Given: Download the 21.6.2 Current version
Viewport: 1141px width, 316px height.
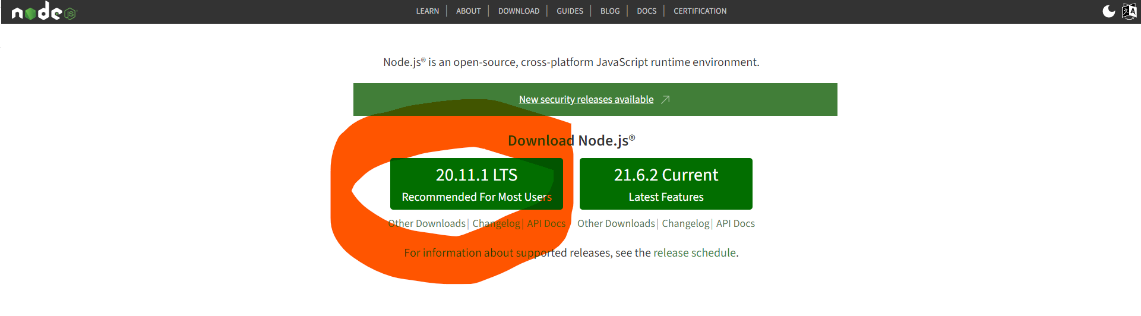Looking at the screenshot, I should (666, 184).
